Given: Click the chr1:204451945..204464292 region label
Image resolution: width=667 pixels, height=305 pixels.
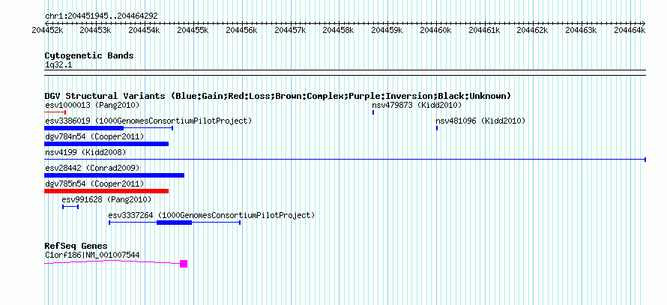Looking at the screenshot, I should (101, 16).
